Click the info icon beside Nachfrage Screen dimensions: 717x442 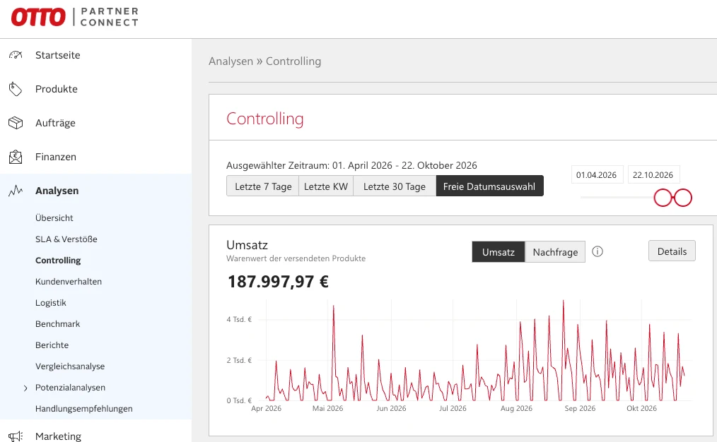click(597, 251)
